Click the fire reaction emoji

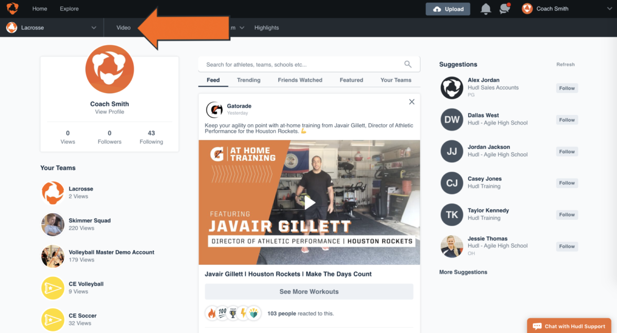pyautogui.click(x=212, y=313)
